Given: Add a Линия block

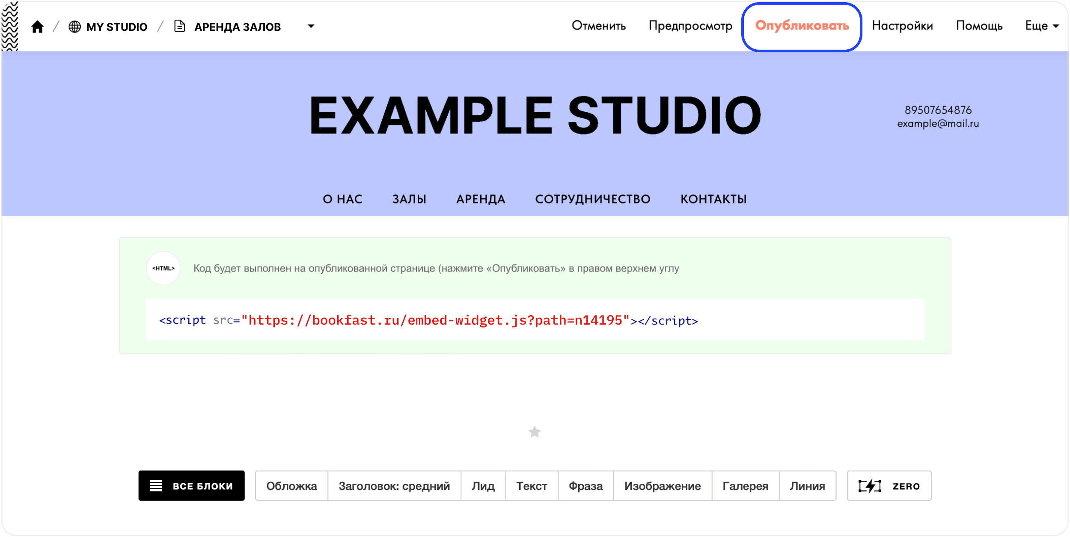Looking at the screenshot, I should pos(807,486).
